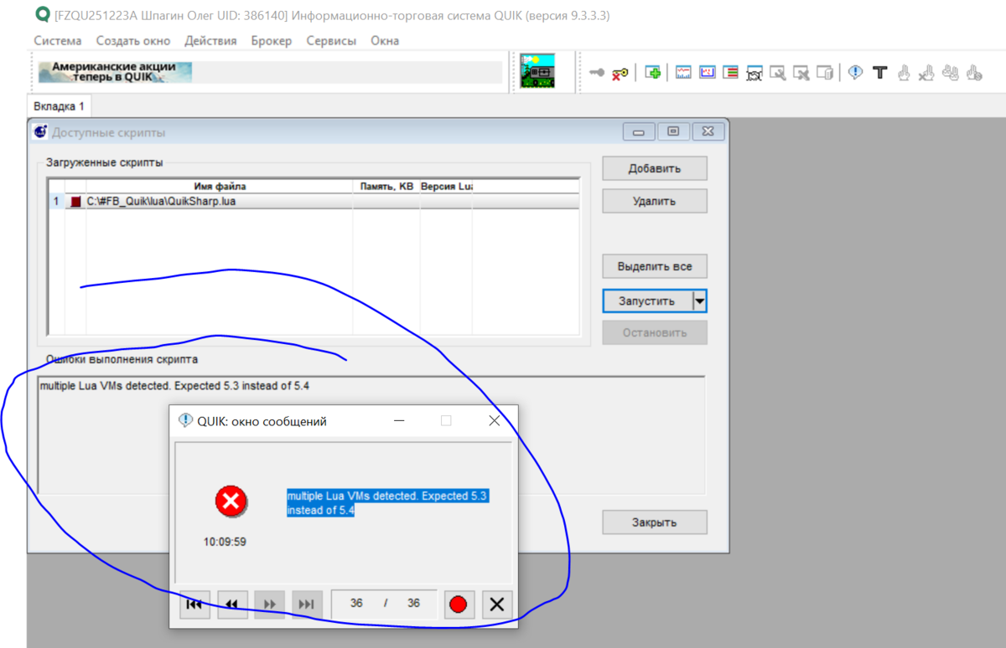The image size is (1006, 648).
Task: Click the 10:09:59 timestamp
Action: 225,542
